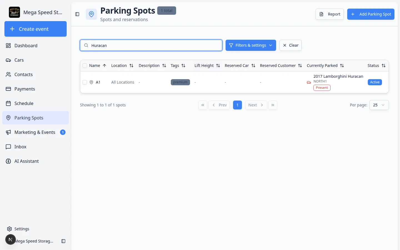Open Marketing & Events in the sidebar
400x250 pixels.
36,132
